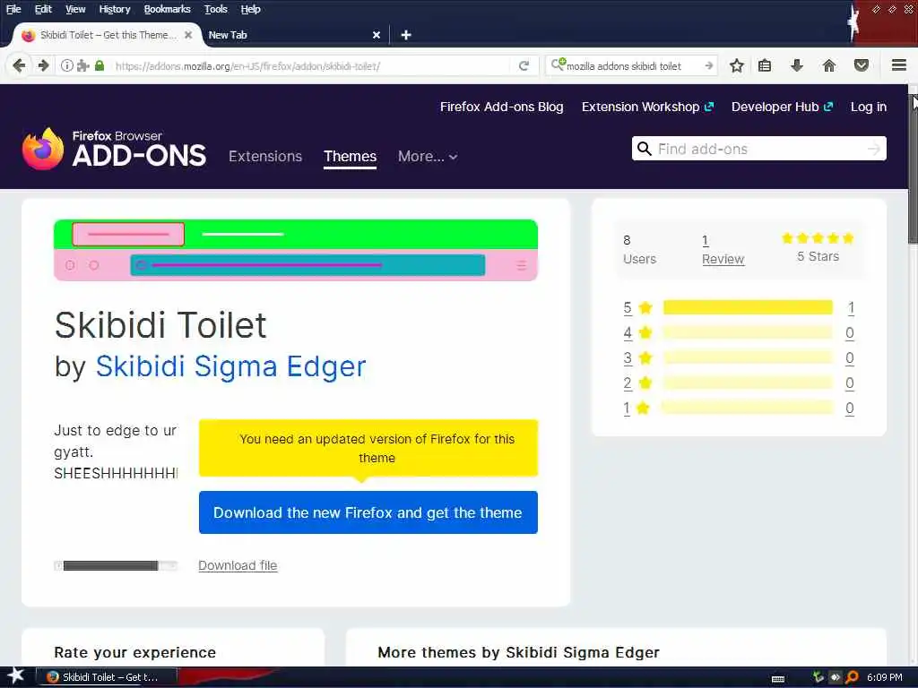Screen dimensions: 918x688
Task: Click the volume icon in system tray
Action: click(836, 677)
